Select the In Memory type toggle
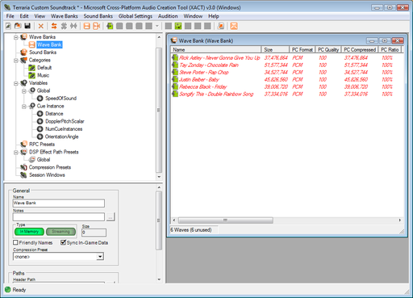The width and height of the screenshot is (413, 298). (x=29, y=232)
